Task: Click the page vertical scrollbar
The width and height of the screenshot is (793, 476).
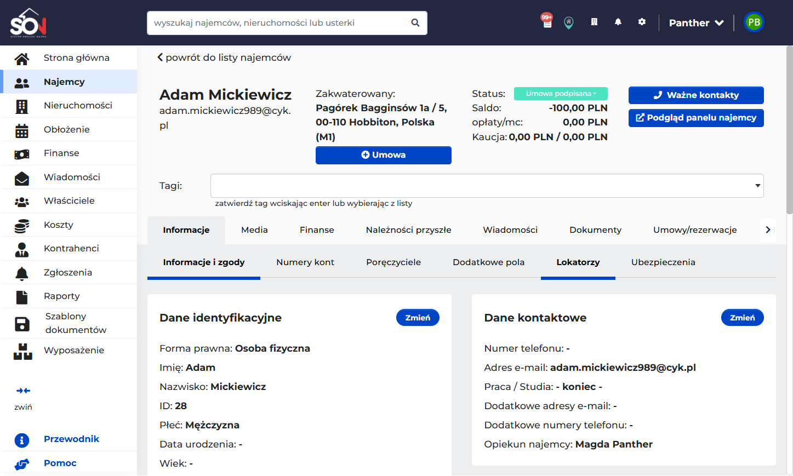Action: (x=789, y=129)
